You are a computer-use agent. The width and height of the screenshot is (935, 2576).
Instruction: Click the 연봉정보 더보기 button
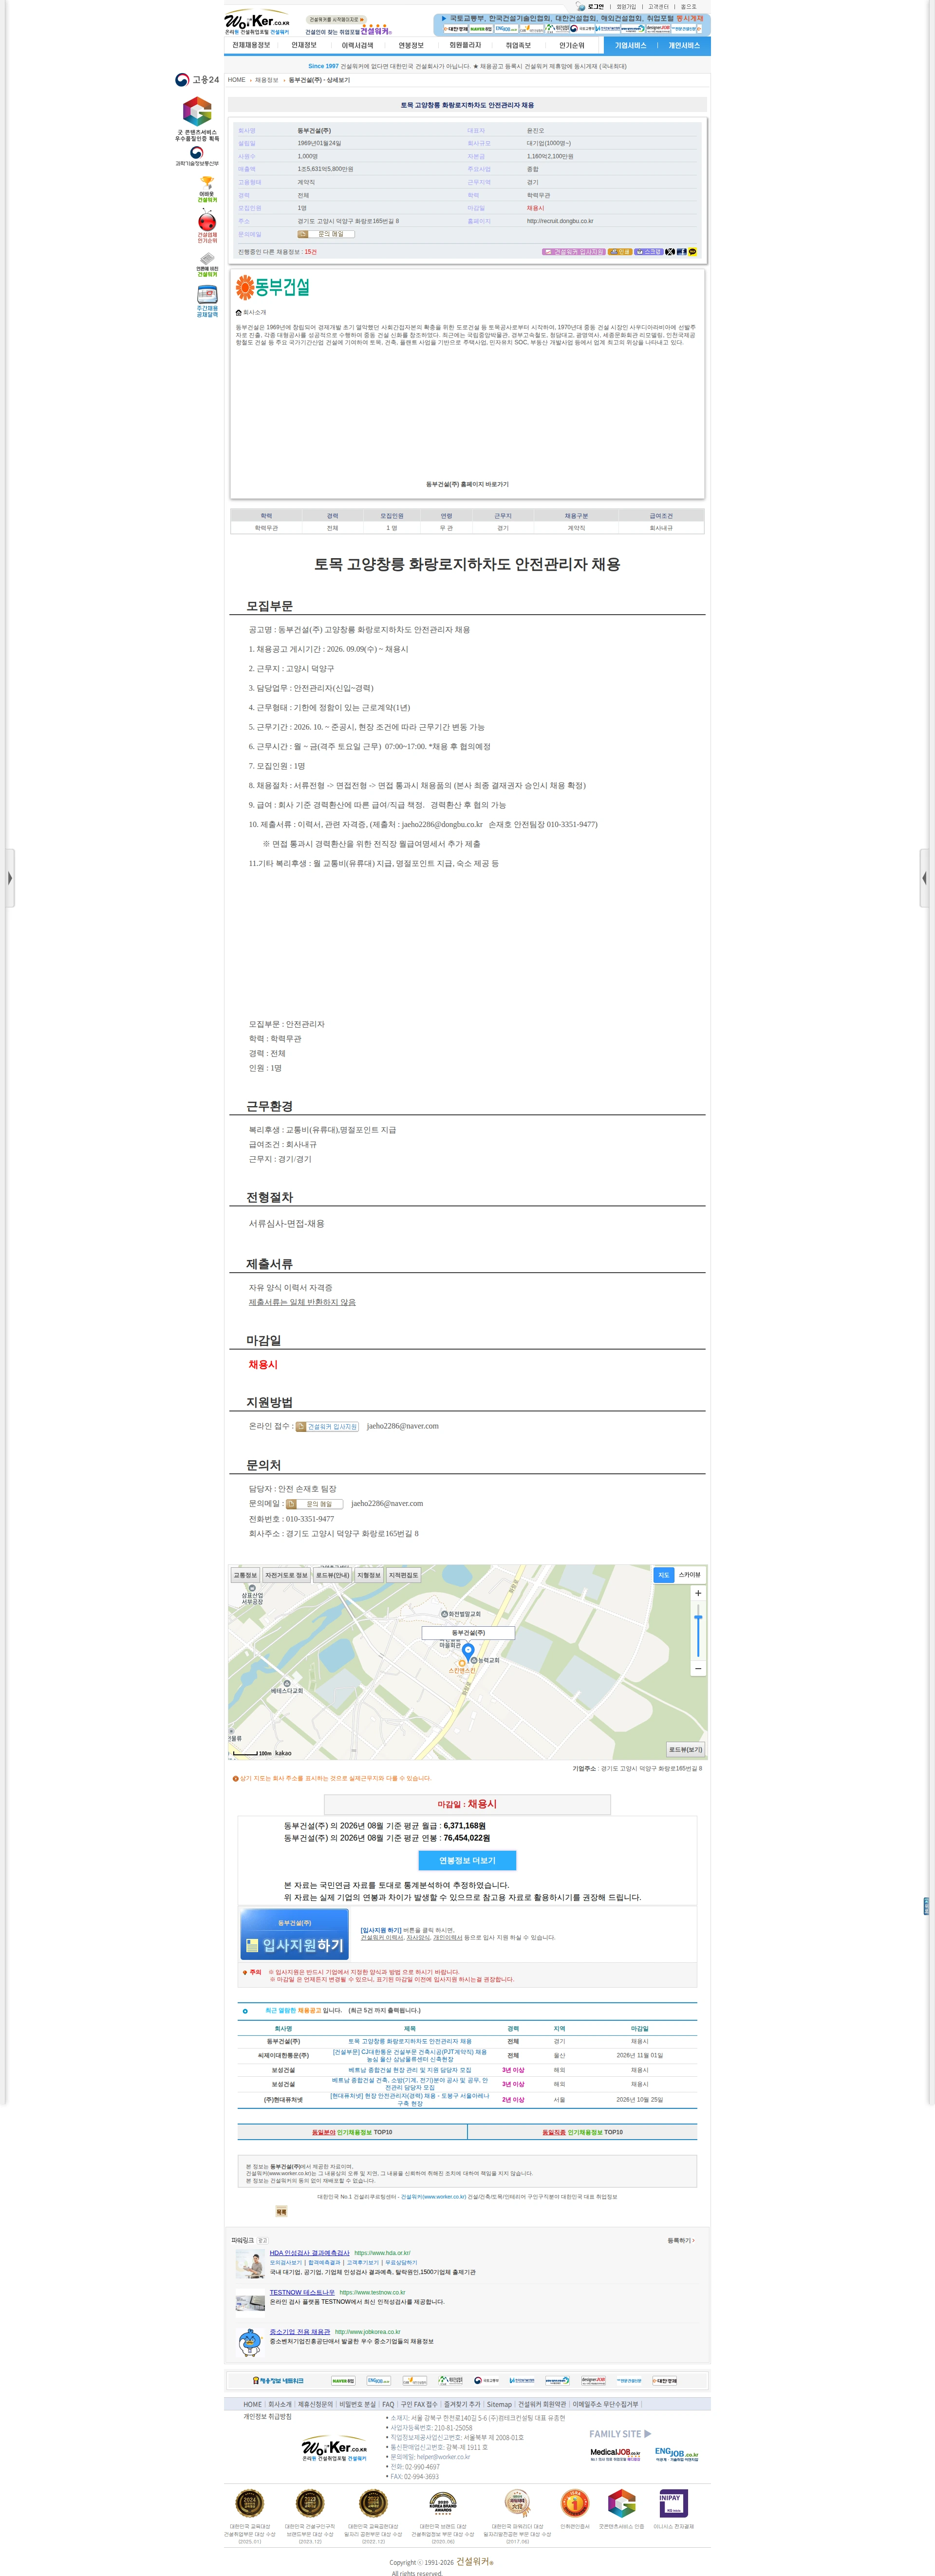467,1860
